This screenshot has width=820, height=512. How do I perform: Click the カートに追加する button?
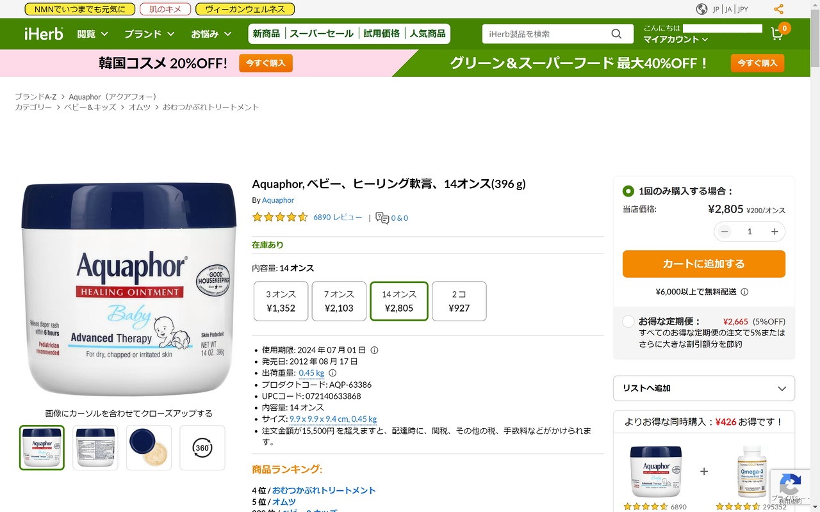(x=704, y=264)
